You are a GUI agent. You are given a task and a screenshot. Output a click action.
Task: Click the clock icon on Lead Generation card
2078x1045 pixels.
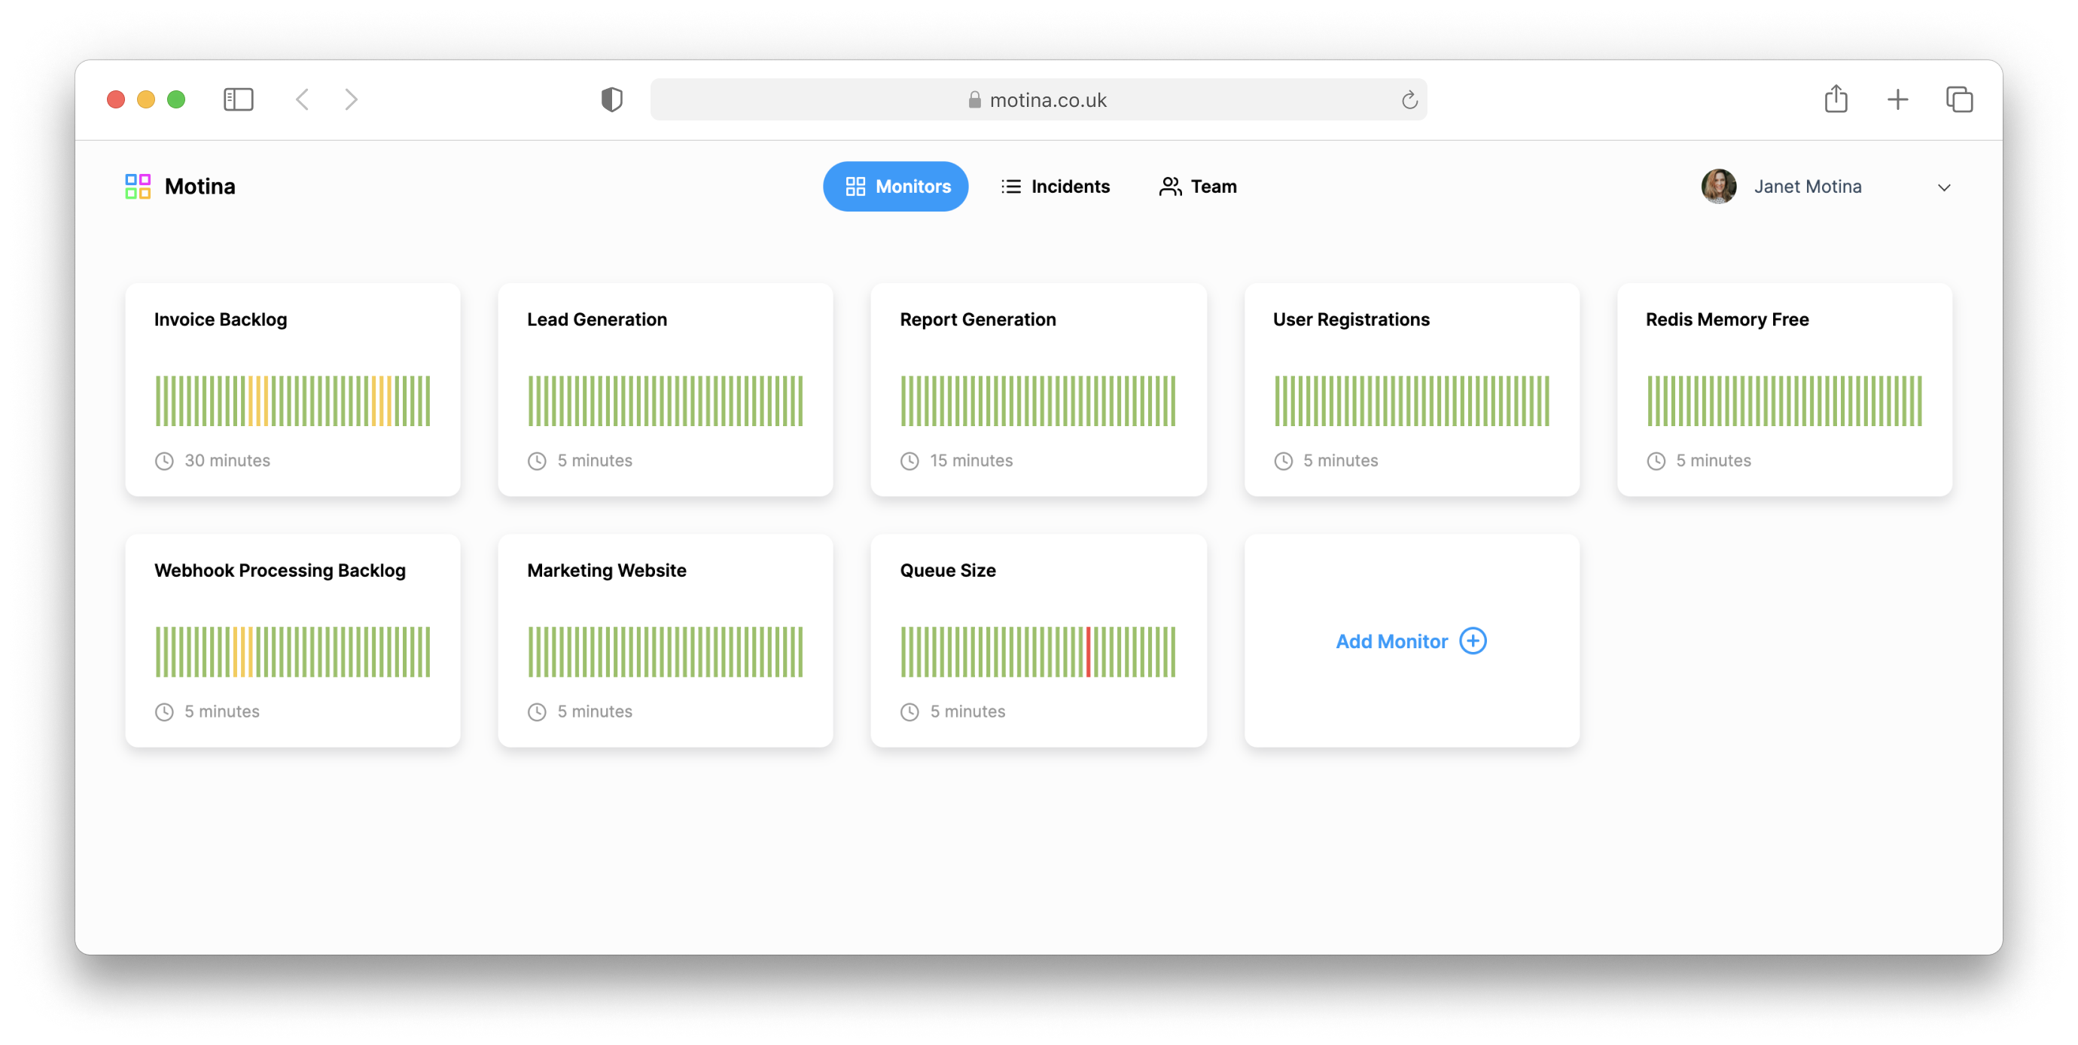pos(538,461)
